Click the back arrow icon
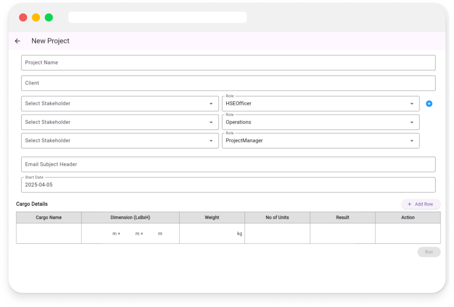This screenshot has width=454, height=307. coord(18,41)
